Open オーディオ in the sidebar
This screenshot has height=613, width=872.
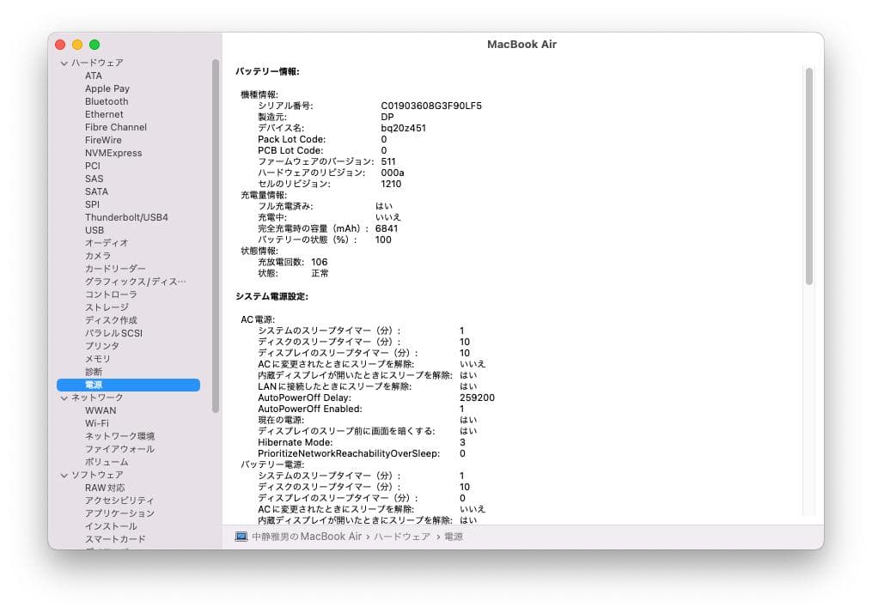pos(107,243)
